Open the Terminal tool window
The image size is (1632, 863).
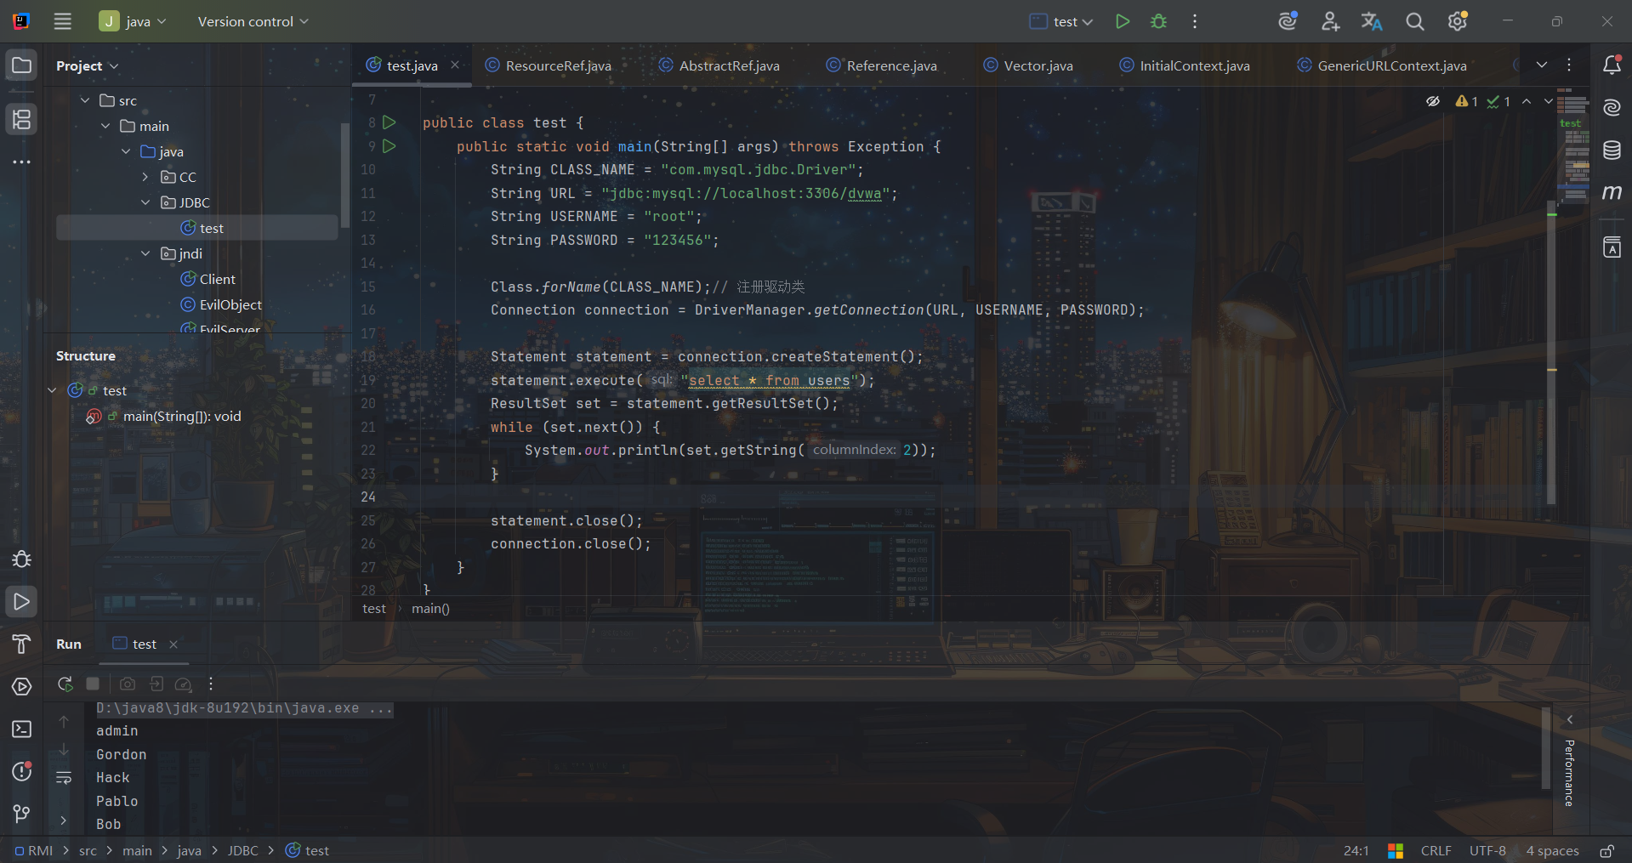(22, 730)
